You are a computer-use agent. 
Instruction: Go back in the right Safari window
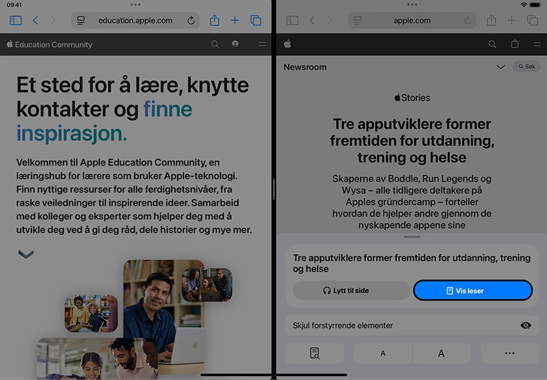pos(312,21)
